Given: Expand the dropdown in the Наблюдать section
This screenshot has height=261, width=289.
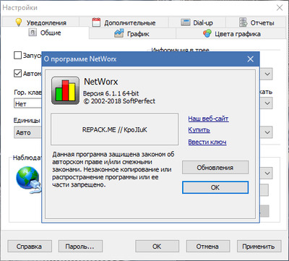Looking at the screenshot, I should tap(267, 174).
